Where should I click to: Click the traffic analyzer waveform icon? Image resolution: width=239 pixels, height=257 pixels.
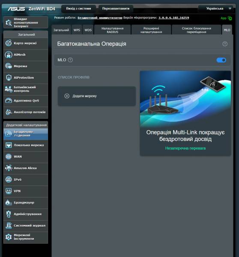(9, 112)
